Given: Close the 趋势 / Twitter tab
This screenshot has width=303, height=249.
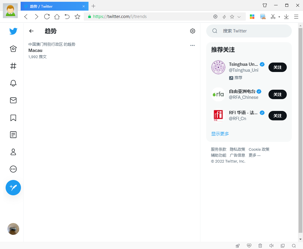Looking at the screenshot, I should (x=83, y=6).
